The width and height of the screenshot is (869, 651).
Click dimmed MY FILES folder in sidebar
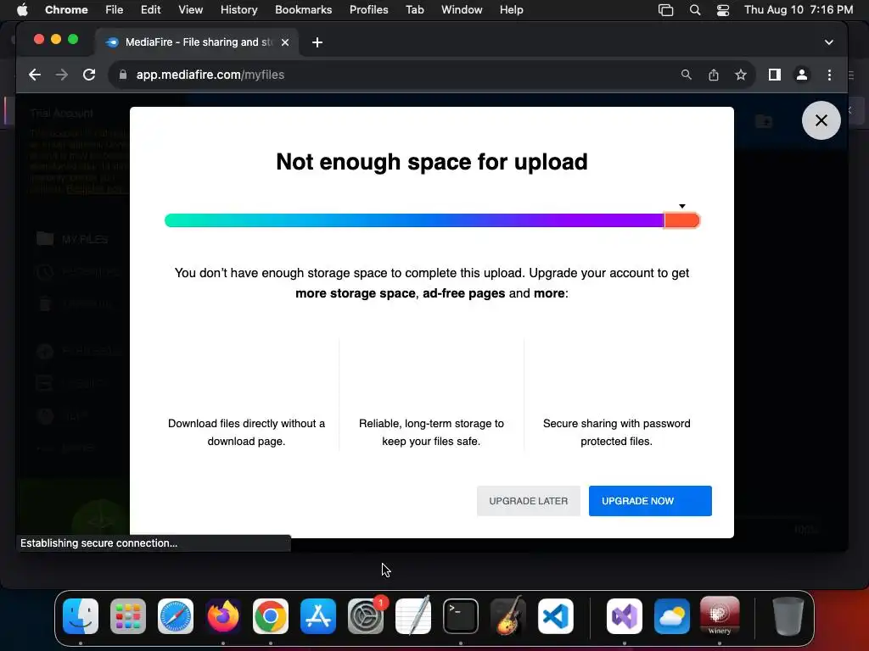click(72, 239)
